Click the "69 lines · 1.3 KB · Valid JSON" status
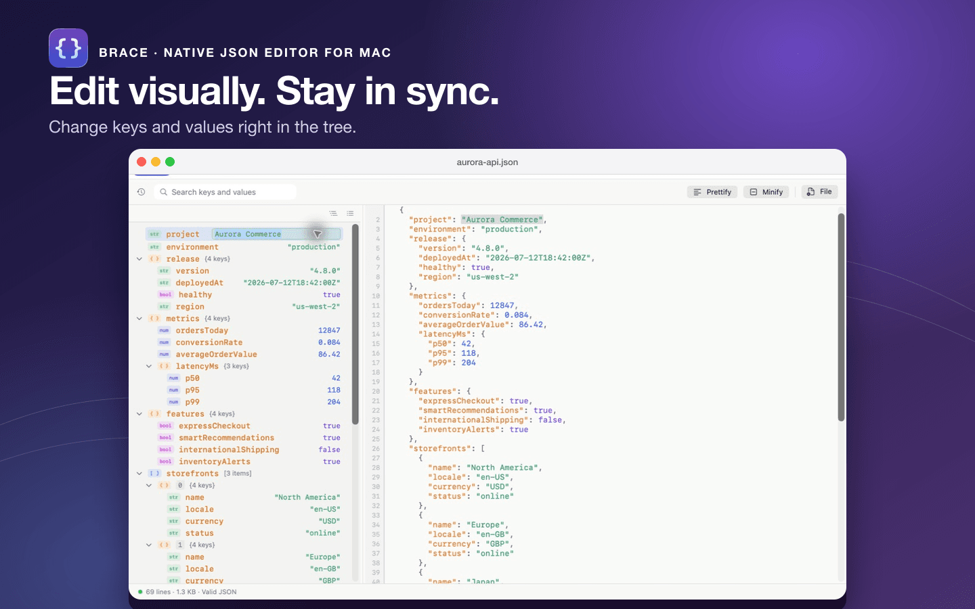The height and width of the screenshot is (609, 975). pyautogui.click(x=191, y=592)
